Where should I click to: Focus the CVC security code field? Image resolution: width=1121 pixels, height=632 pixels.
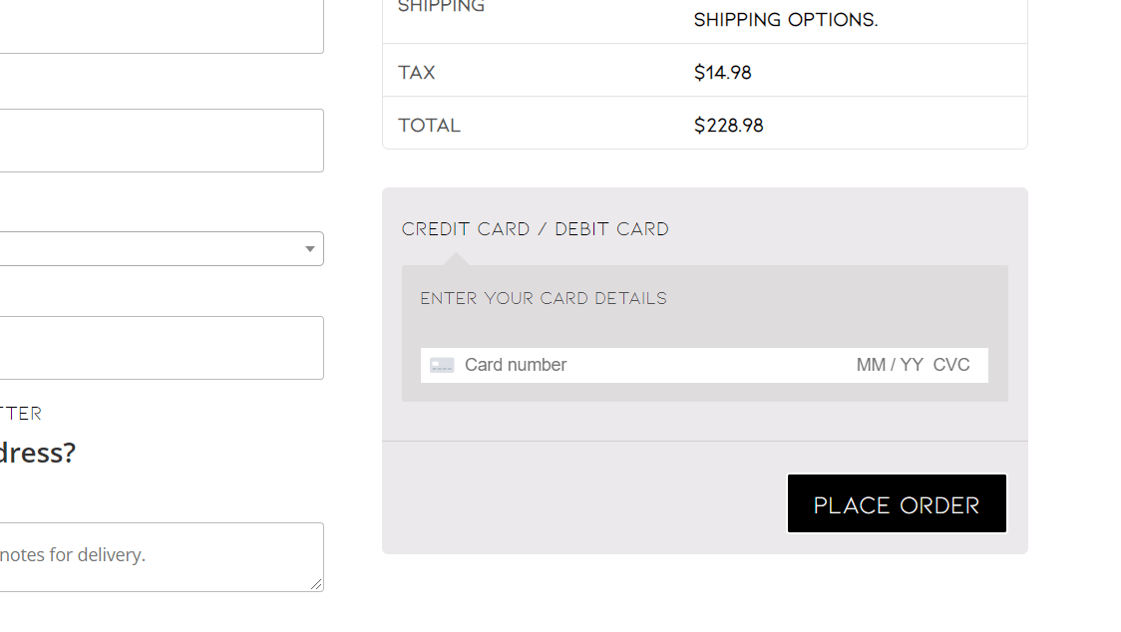[x=951, y=365]
